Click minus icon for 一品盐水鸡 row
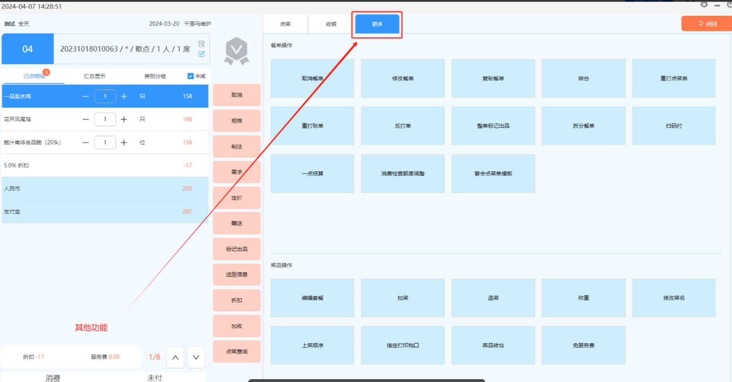 coord(86,96)
